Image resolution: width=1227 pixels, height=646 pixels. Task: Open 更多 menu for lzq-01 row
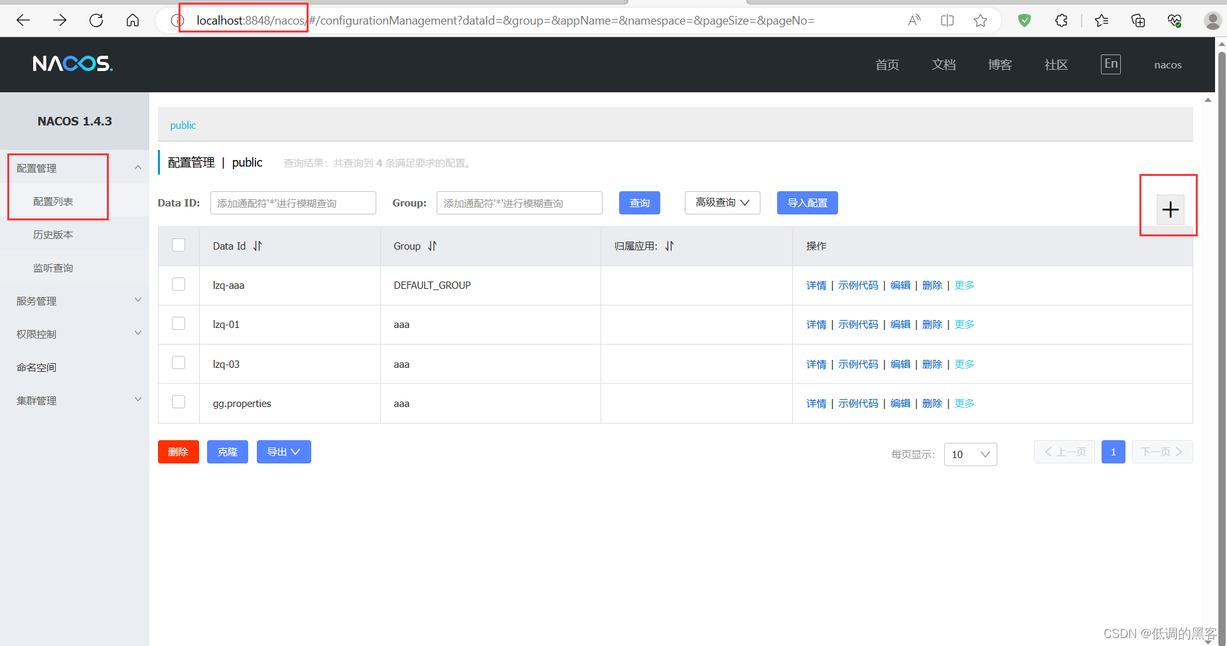[964, 324]
